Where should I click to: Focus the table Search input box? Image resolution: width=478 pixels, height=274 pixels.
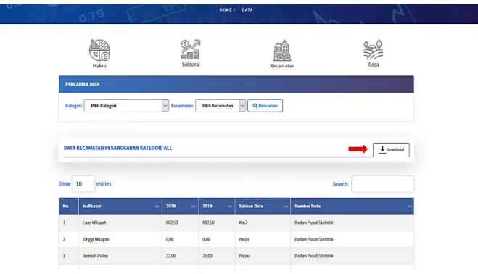(x=382, y=184)
